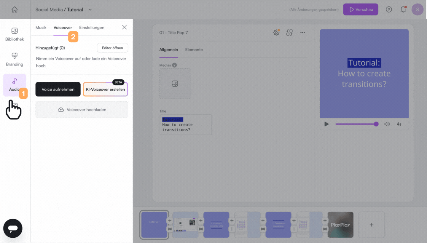Viewport: 427px width, 243px height.
Task: Open the help question mark icon
Action: tap(389, 9)
